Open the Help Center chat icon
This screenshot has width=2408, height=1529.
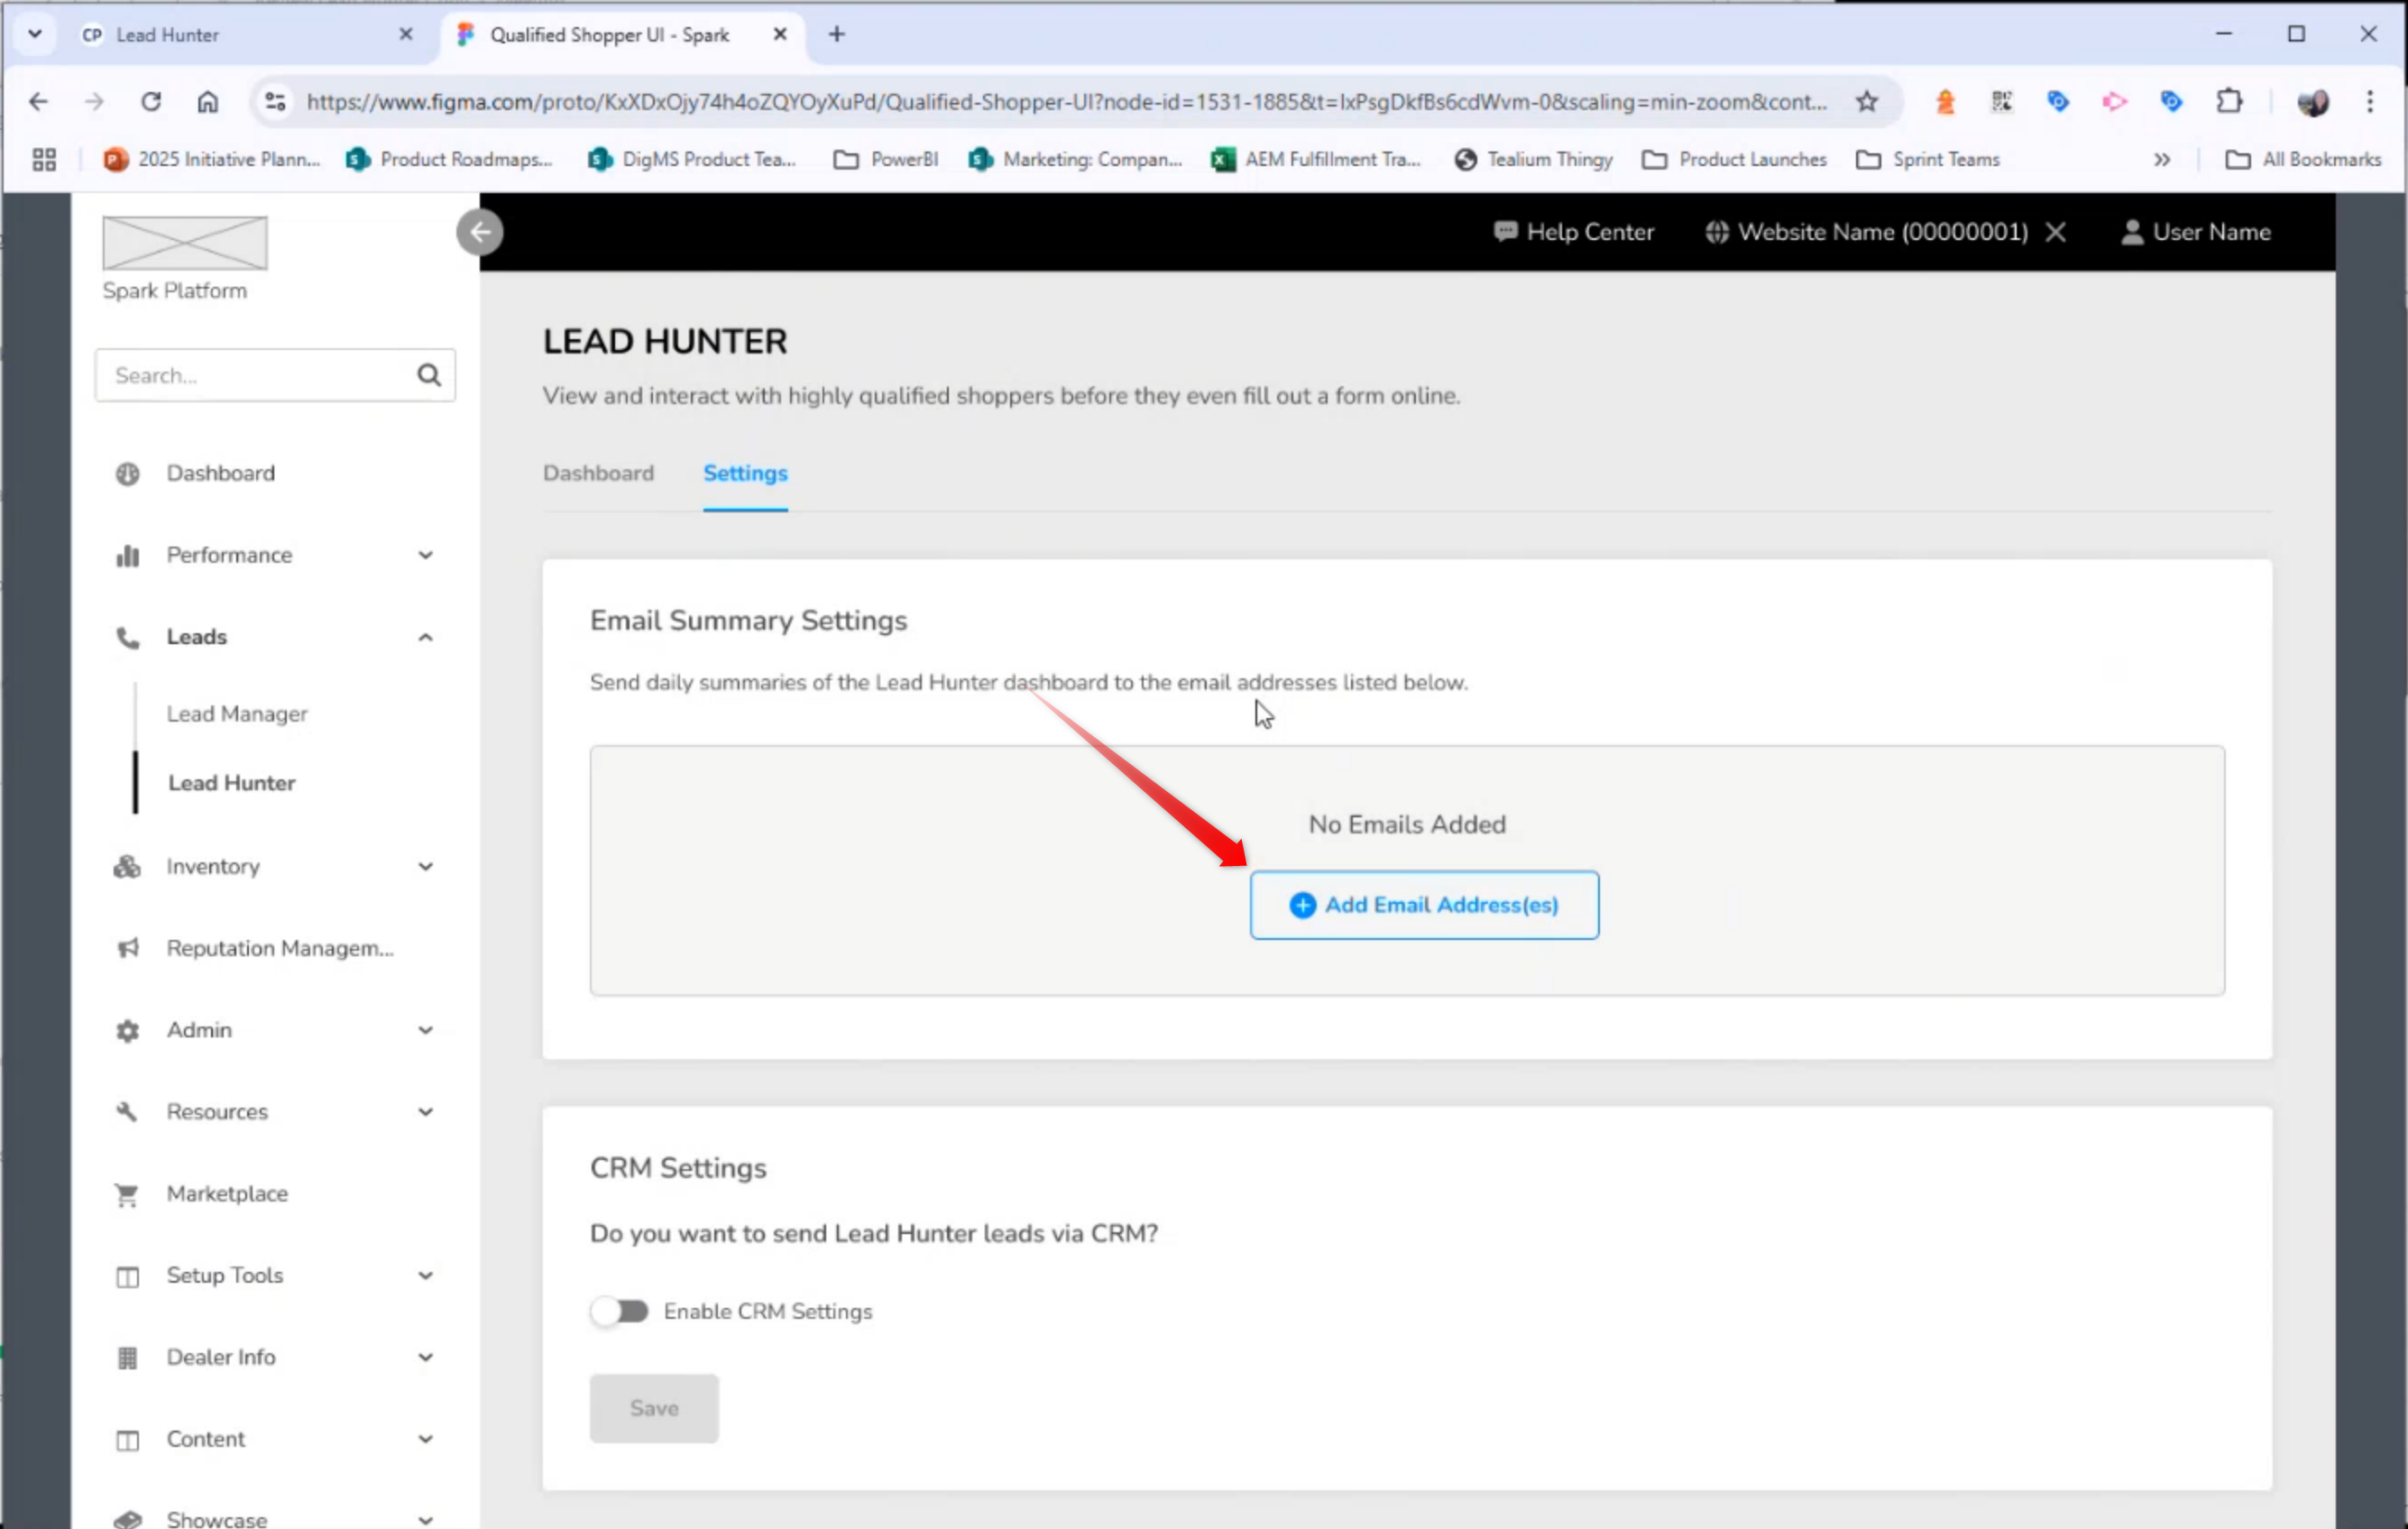[x=1505, y=232]
